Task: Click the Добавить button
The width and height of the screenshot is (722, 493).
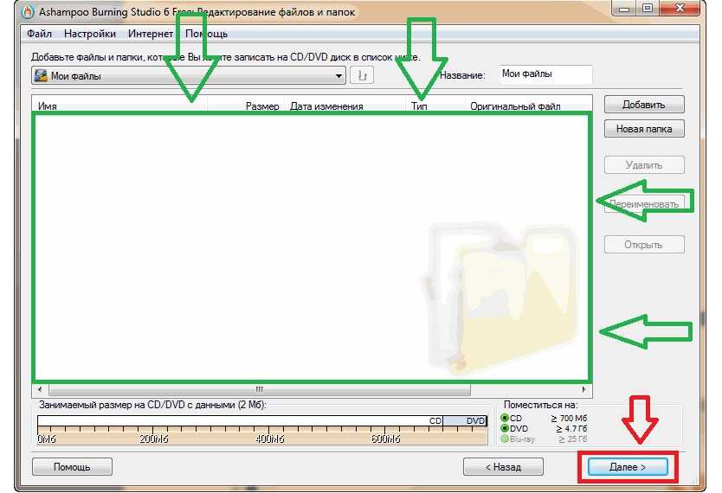Action: tap(644, 105)
